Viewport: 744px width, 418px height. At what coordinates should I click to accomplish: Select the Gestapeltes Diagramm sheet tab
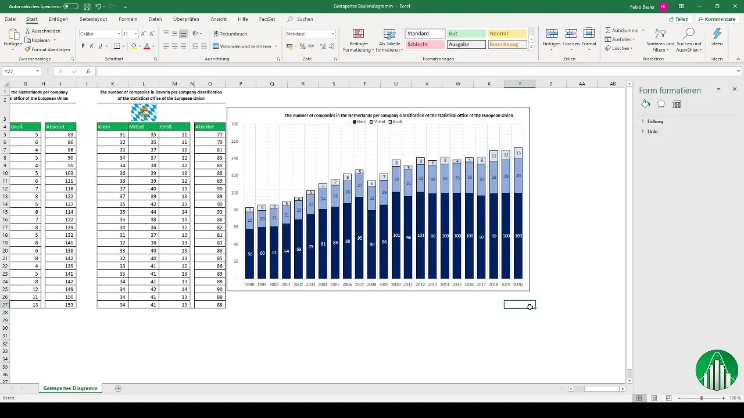coord(70,388)
